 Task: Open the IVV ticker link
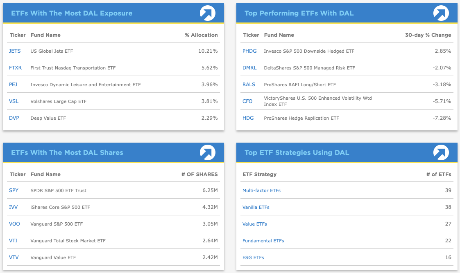click(x=13, y=207)
